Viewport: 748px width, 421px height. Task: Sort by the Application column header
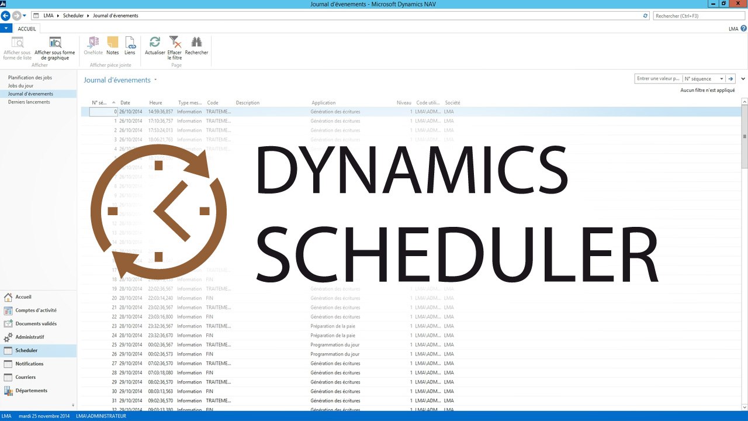tap(324, 102)
